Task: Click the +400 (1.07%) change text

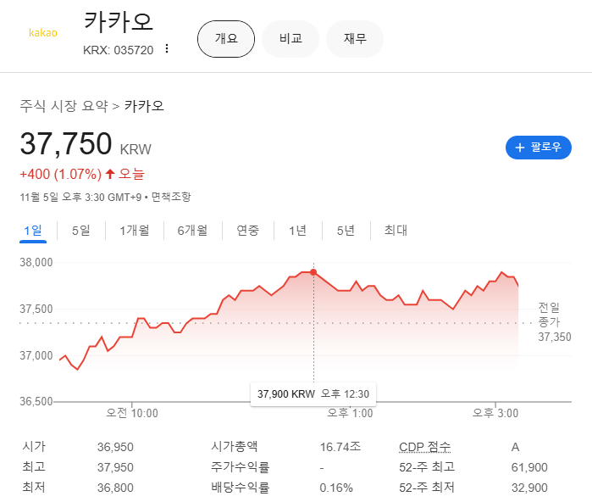Action: (61, 175)
